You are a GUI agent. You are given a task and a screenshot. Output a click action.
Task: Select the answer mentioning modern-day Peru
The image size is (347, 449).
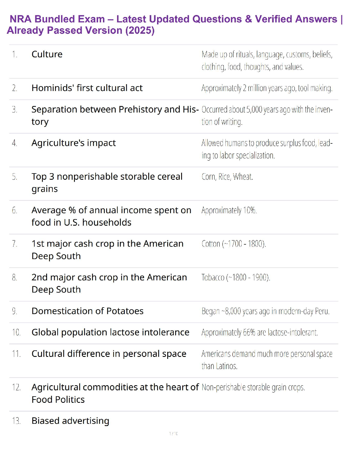(265, 311)
